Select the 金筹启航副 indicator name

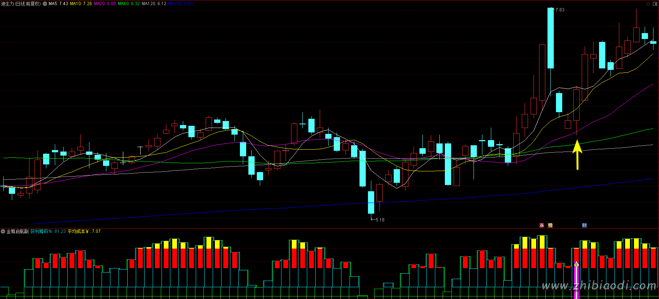tap(17, 231)
